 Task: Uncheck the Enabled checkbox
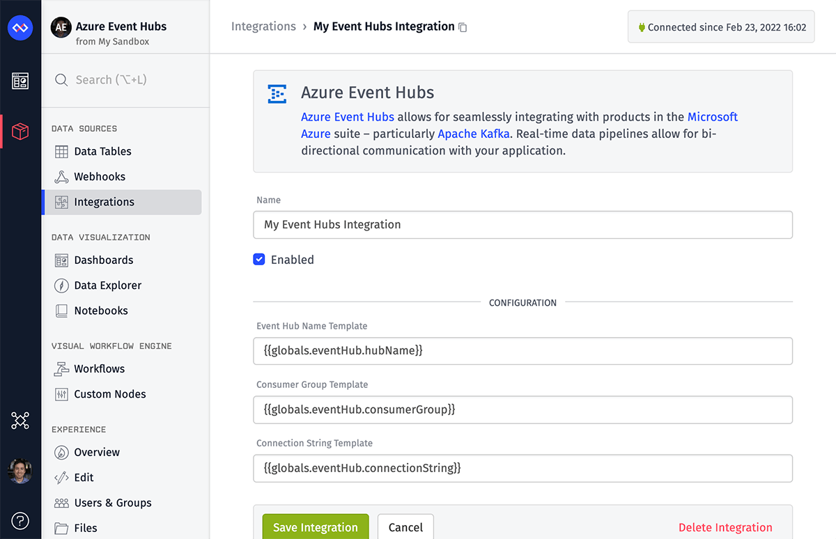[x=259, y=259]
